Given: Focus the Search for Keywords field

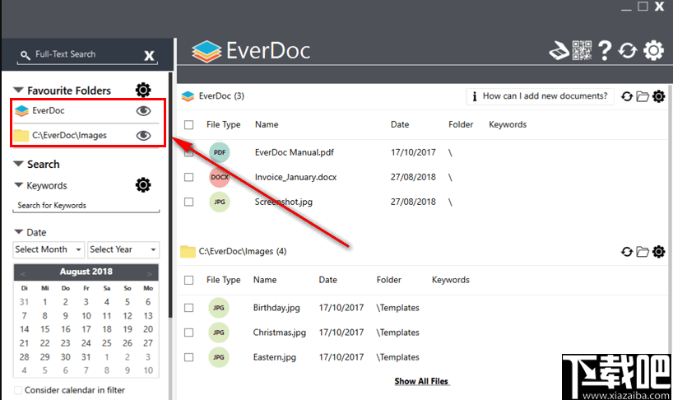Looking at the screenshot, I should click(86, 206).
